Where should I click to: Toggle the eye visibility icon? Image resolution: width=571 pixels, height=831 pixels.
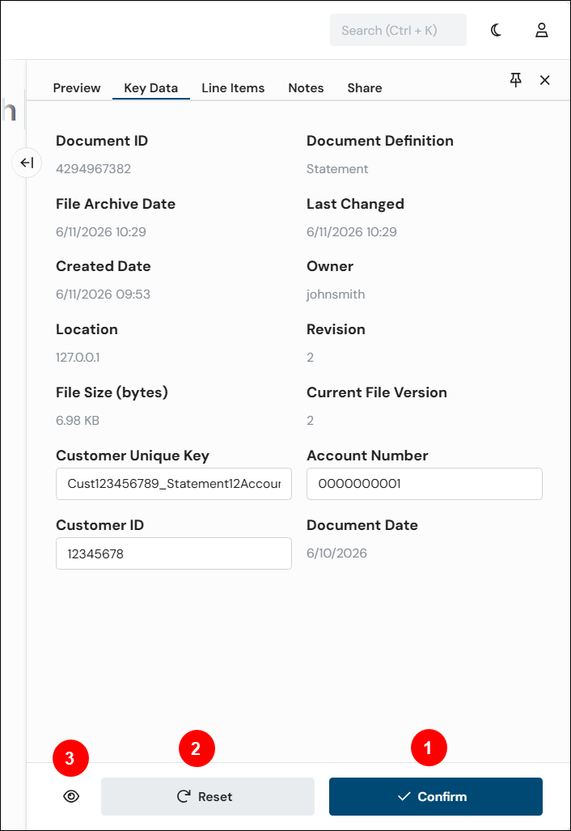(x=71, y=796)
